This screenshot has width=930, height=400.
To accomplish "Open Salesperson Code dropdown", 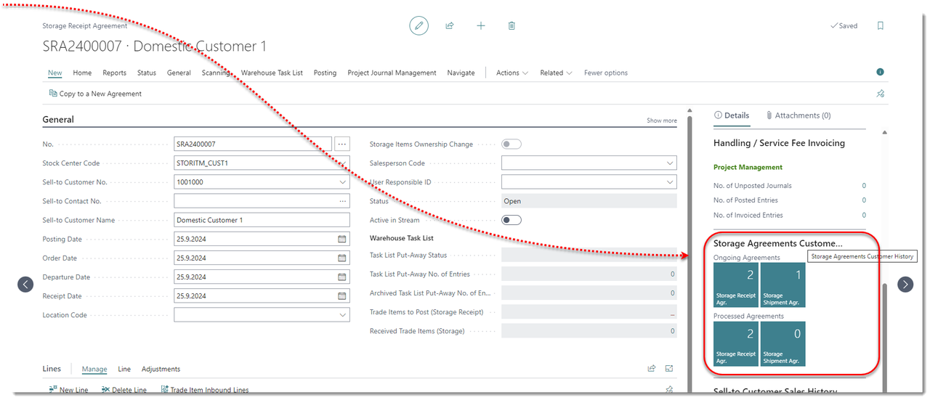I will click(668, 163).
